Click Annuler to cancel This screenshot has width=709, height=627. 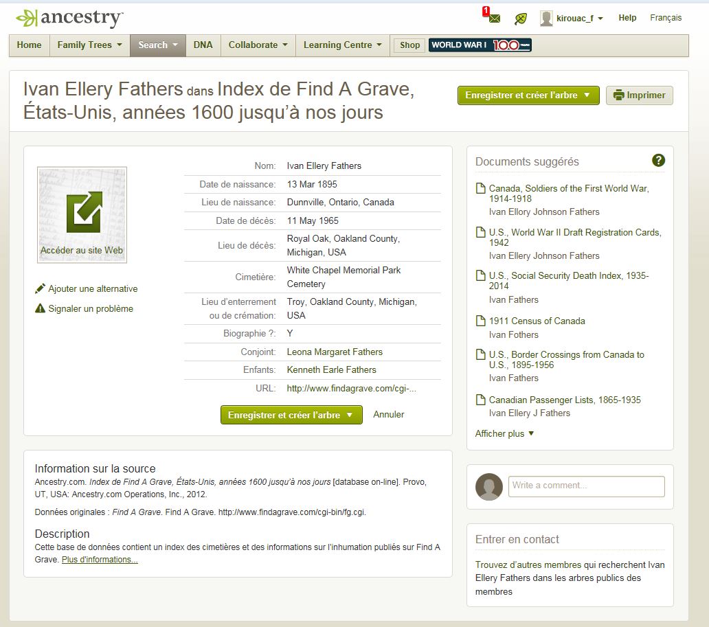click(388, 415)
